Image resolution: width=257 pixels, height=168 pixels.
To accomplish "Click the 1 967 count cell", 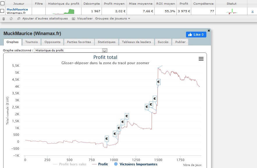I will click(91, 11).
